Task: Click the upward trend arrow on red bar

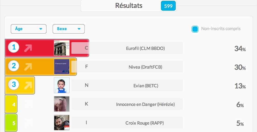Action: coord(28,48)
